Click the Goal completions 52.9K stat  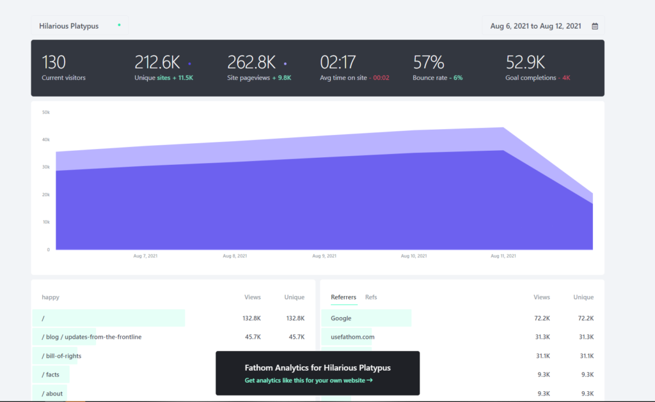pos(525,63)
